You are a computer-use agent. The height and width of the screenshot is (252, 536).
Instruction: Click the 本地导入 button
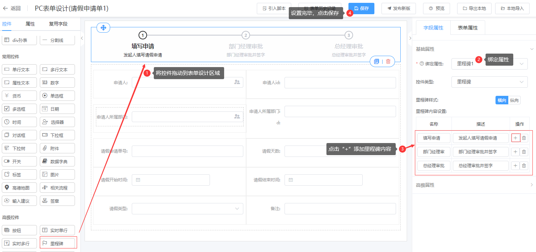tap(512, 9)
